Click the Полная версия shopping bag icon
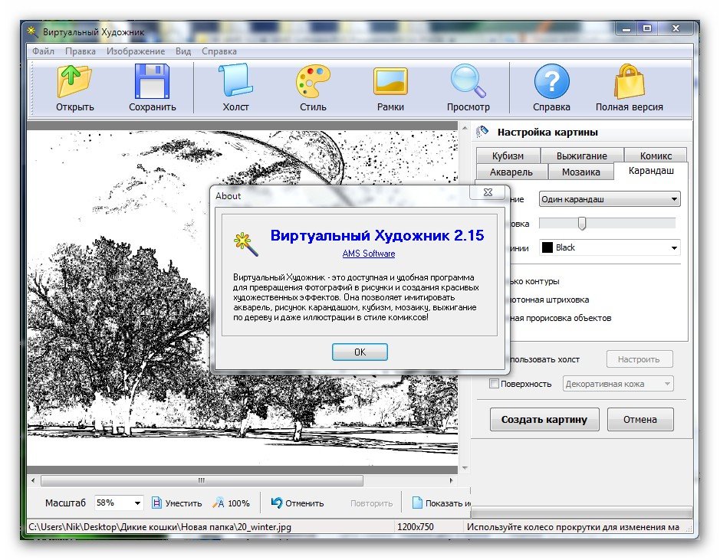 tap(629, 82)
